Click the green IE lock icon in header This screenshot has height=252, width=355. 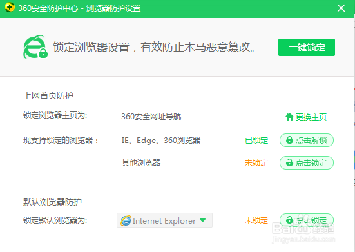[35, 47]
